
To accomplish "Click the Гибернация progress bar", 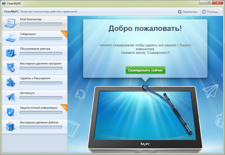I will (41, 39).
